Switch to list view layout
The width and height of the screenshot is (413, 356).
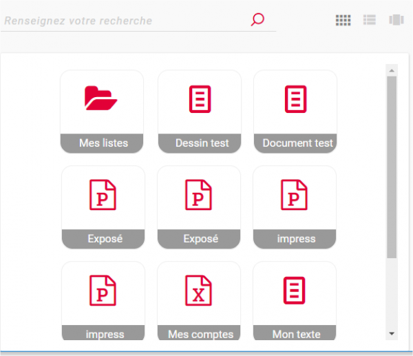coord(370,20)
